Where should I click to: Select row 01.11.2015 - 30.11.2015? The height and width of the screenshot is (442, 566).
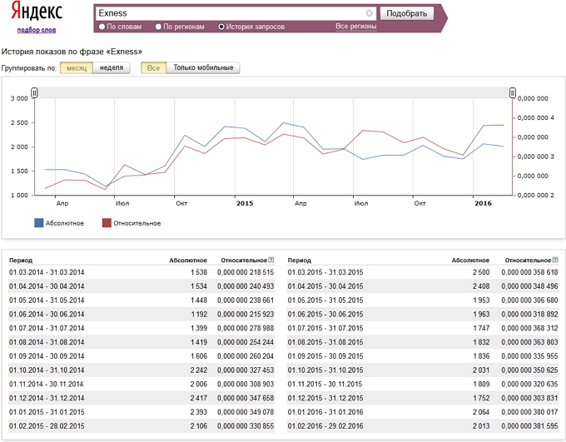423,384
